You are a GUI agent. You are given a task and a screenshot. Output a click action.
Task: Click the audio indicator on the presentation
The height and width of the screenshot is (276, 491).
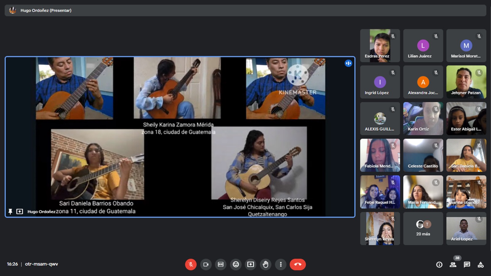click(x=348, y=63)
